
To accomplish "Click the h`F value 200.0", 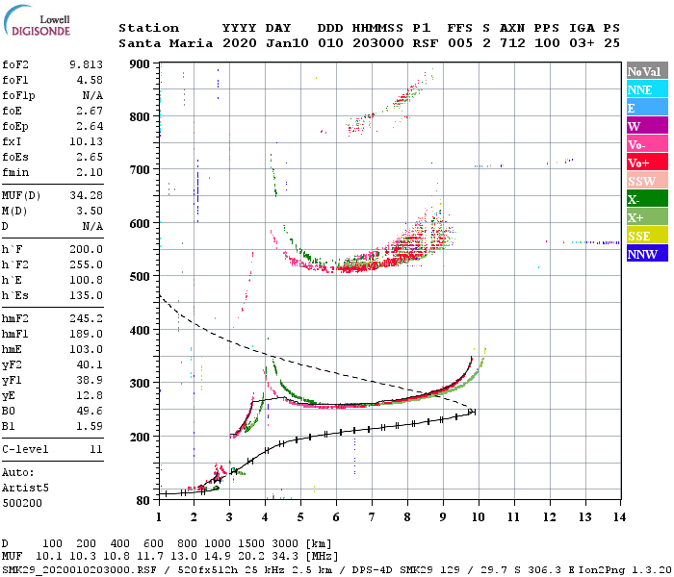I will click(x=86, y=249).
